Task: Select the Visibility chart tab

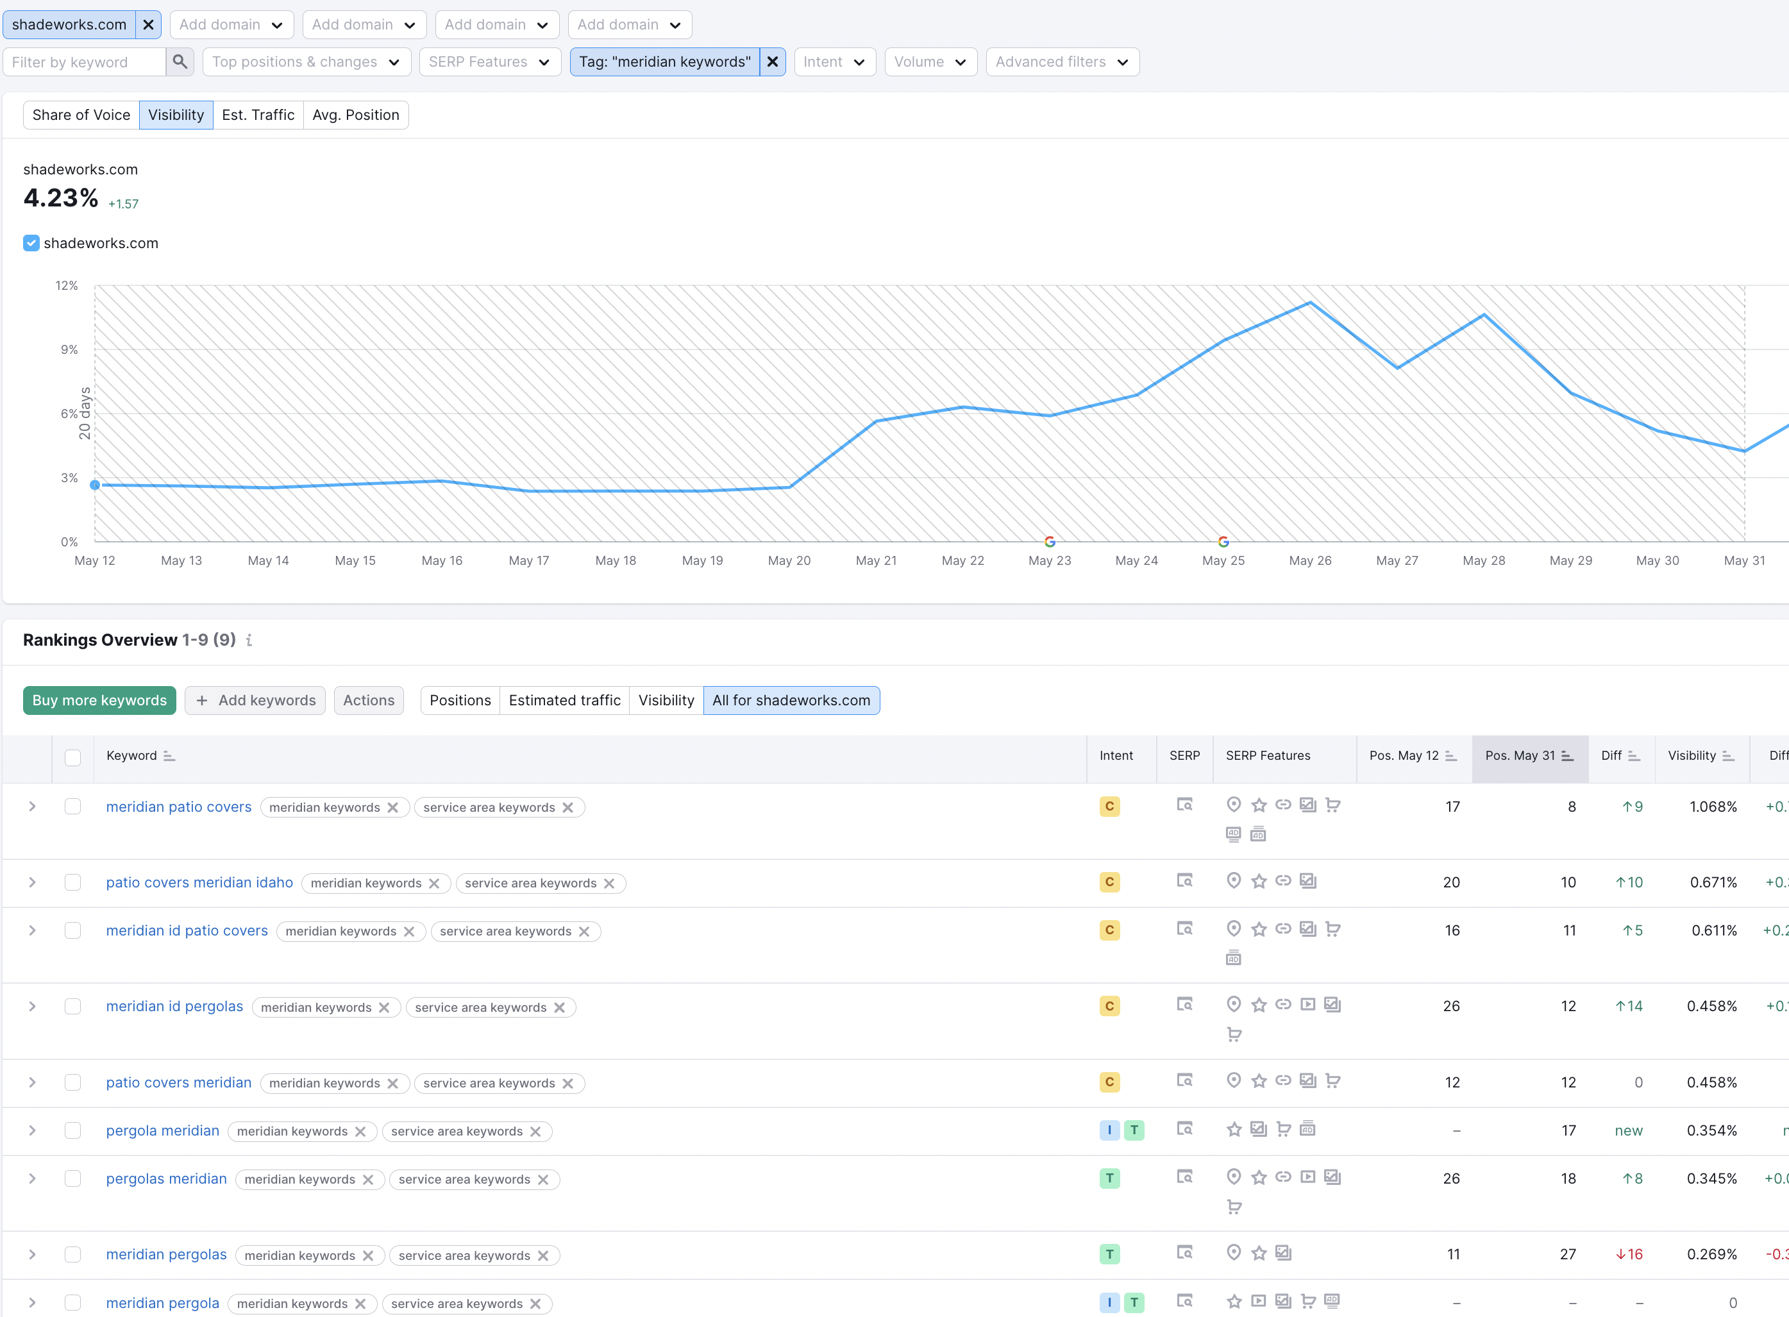Action: (x=176, y=115)
